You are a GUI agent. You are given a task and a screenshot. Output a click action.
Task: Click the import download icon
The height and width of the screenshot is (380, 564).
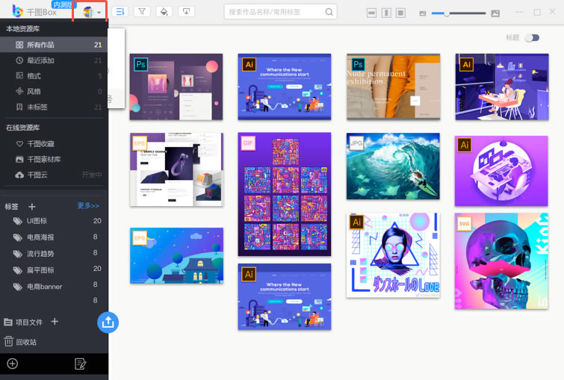coord(186,12)
